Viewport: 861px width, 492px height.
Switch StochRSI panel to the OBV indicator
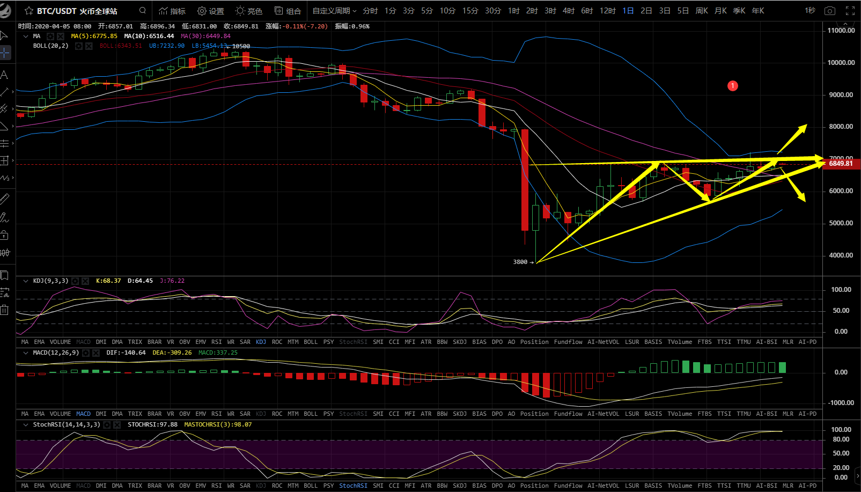coord(185,486)
